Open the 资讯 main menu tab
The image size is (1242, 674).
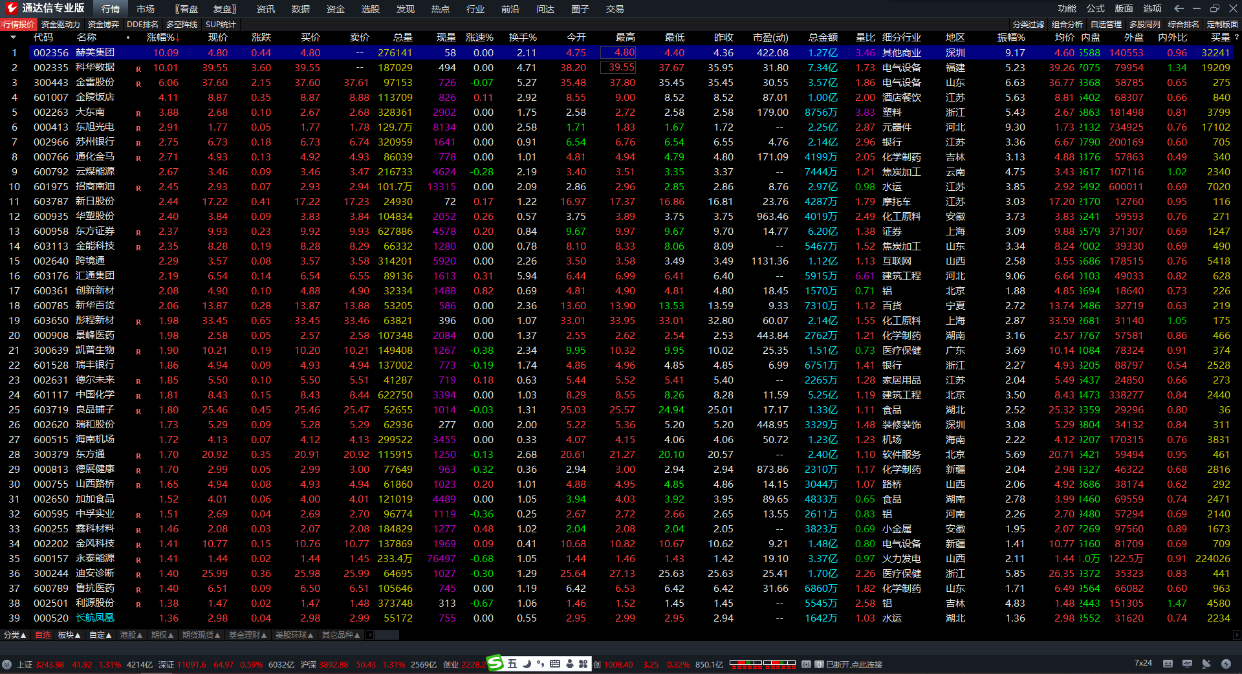click(x=266, y=9)
